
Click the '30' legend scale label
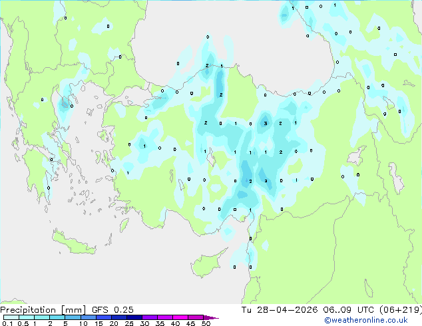[144, 323]
